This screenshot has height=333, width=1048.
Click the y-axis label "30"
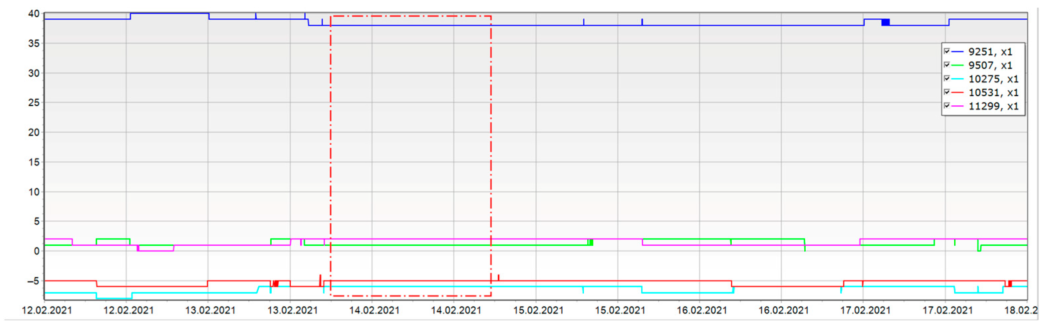coord(34,73)
